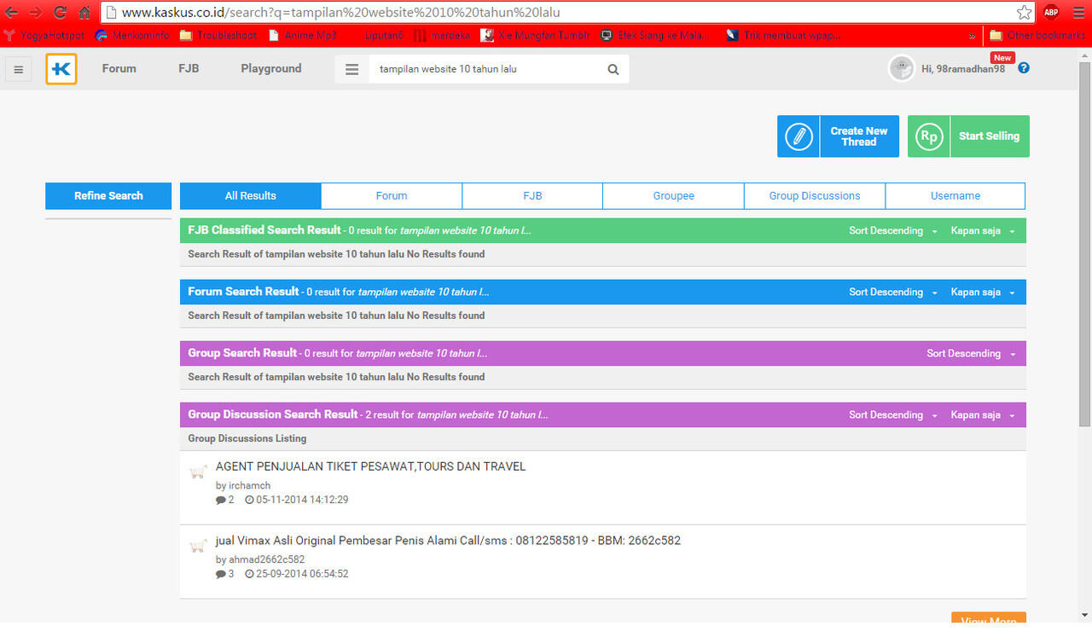Click the user avatar picture

click(x=902, y=68)
